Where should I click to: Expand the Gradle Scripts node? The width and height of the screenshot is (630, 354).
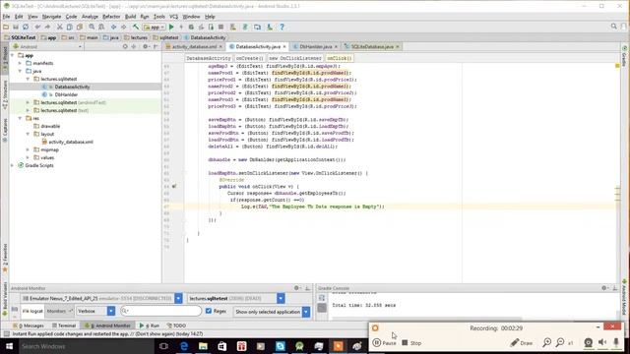click(13, 165)
